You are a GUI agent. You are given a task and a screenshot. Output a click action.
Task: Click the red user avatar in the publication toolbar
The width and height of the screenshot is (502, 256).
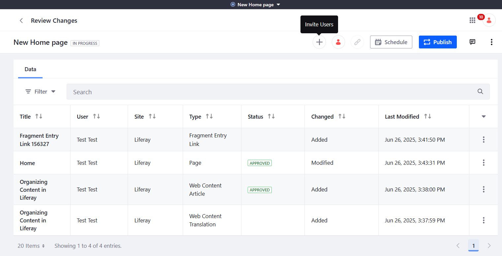[x=338, y=42]
